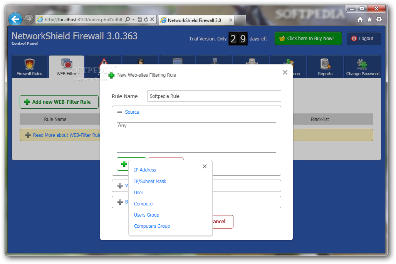
Task: Pick Users Group option
Action: click(x=146, y=215)
